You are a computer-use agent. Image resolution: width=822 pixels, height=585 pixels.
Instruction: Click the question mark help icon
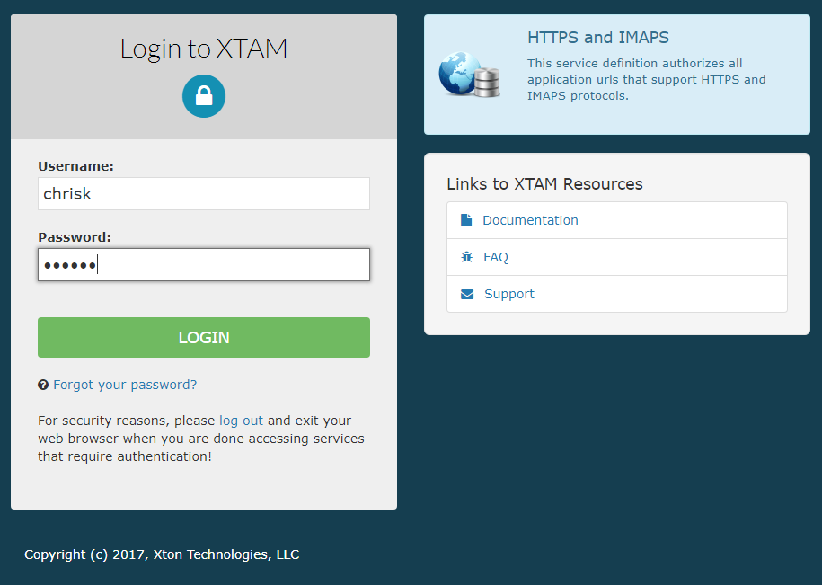click(x=43, y=385)
